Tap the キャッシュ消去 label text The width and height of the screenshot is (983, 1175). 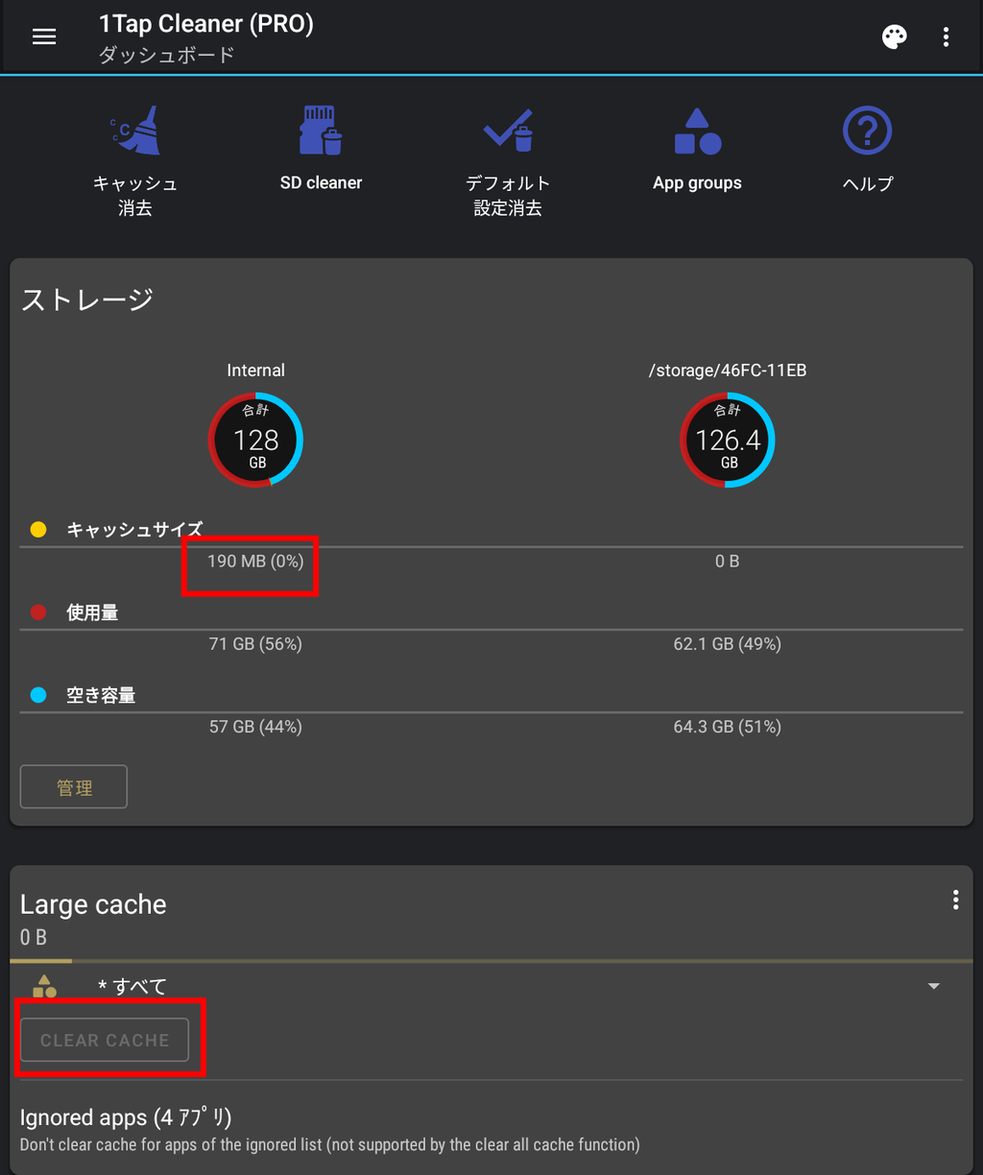(135, 195)
